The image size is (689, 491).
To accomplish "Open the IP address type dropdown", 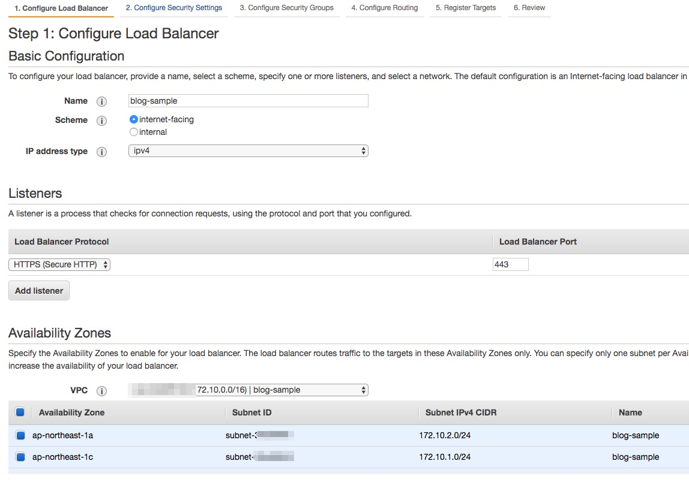I will tap(248, 151).
